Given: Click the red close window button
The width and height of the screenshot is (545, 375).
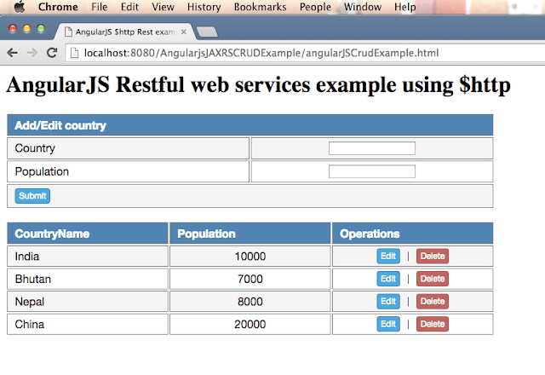Looking at the screenshot, I should click(13, 28).
